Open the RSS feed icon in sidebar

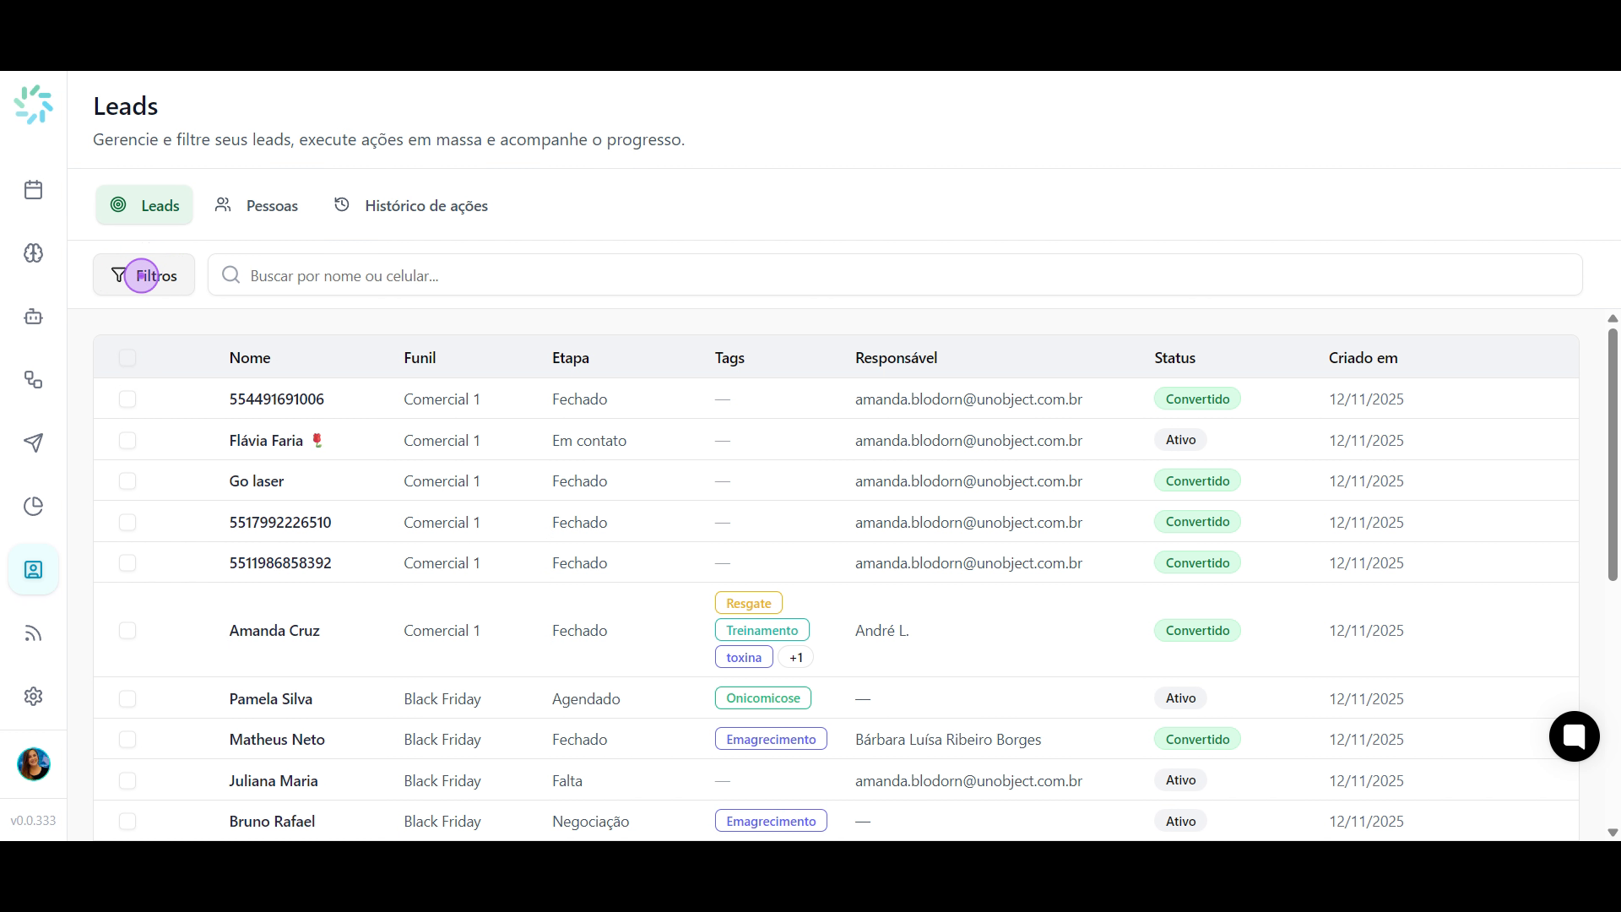pyautogui.click(x=33, y=633)
